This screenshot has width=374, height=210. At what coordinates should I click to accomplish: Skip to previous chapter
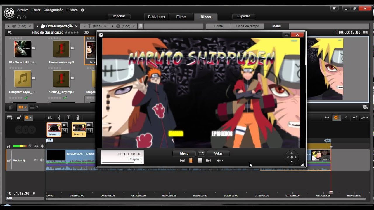pos(182,160)
